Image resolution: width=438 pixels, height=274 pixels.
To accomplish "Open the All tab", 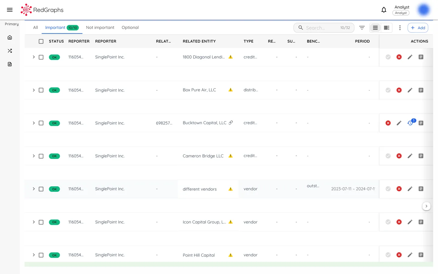I will pyautogui.click(x=35, y=27).
